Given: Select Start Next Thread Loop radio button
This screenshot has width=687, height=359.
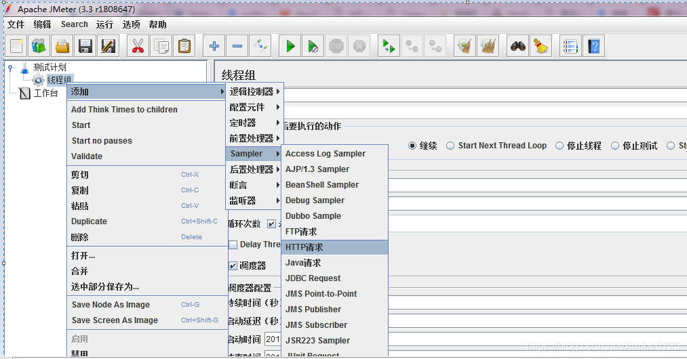Looking at the screenshot, I should coord(450,146).
